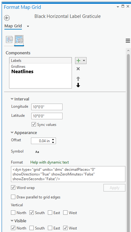Open Map Grid dropdown arrow
This screenshot has height=232, width=131.
[x=28, y=26]
